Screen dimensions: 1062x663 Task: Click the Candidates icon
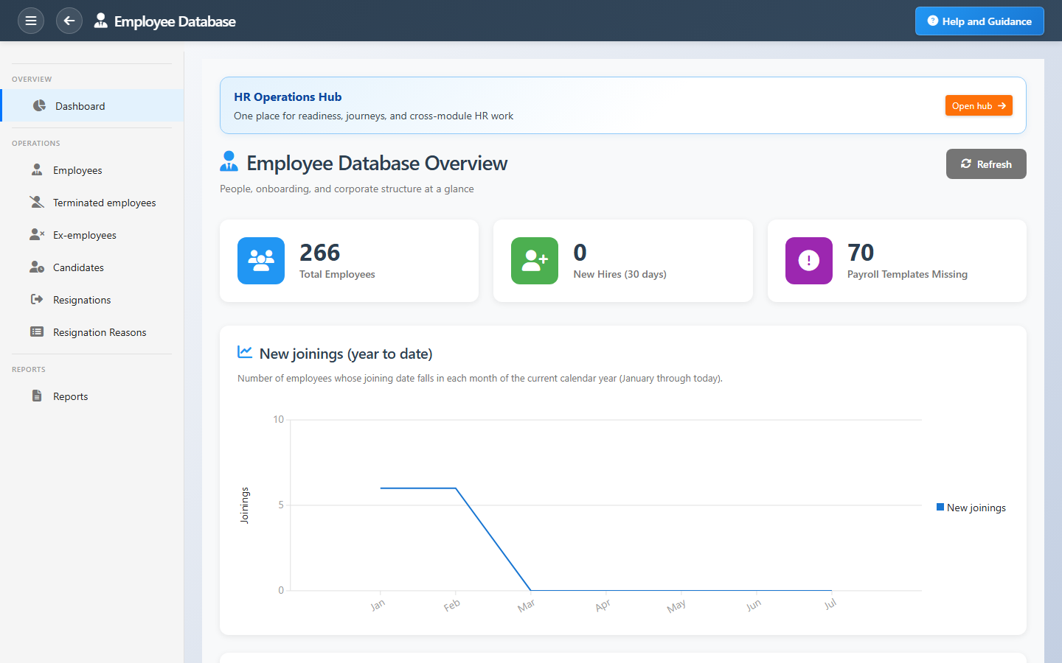tap(37, 267)
